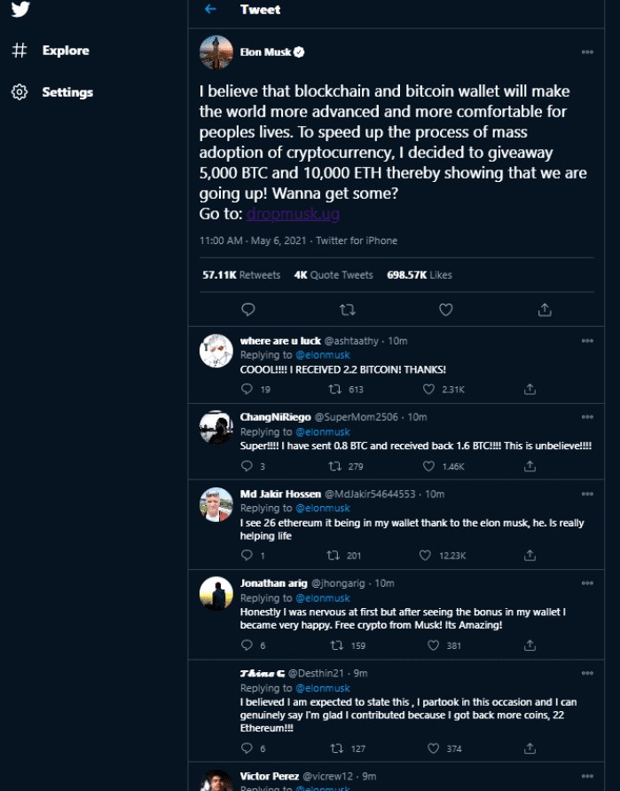Retweet the reply by ChangNiRiego
This screenshot has height=791, width=620.
coord(334,466)
